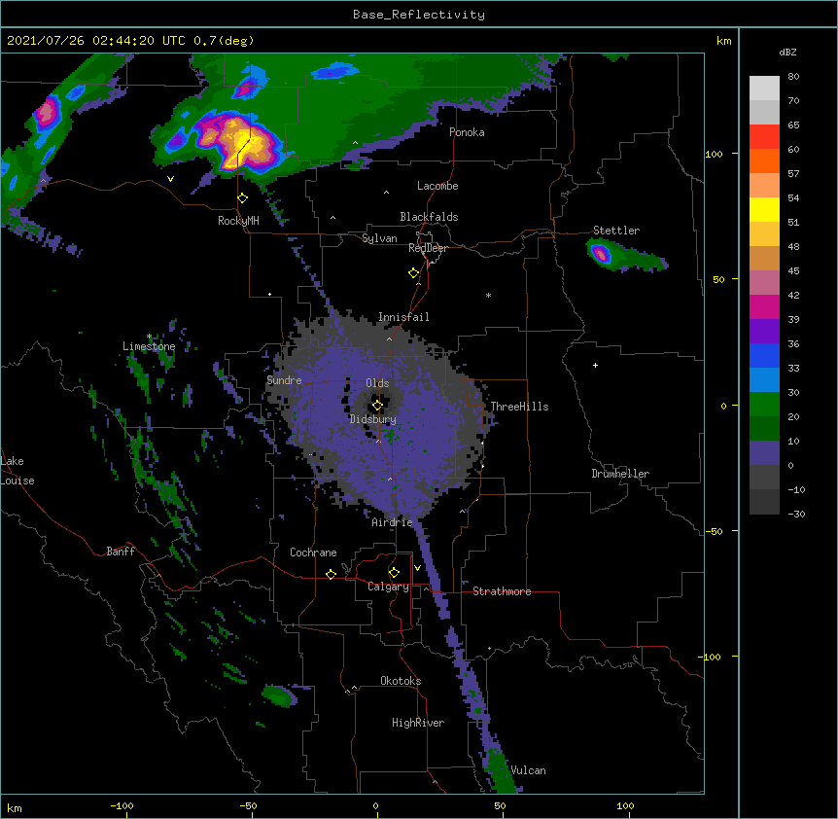Click the yellow V marker west of RockyMH
This screenshot has width=838, height=819.
170,179
